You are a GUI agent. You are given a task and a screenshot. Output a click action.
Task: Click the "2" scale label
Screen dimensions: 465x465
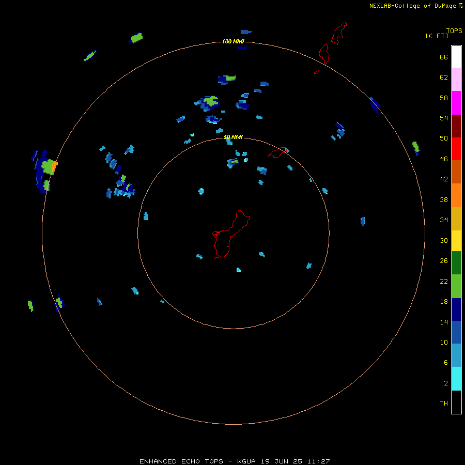coord(445,383)
